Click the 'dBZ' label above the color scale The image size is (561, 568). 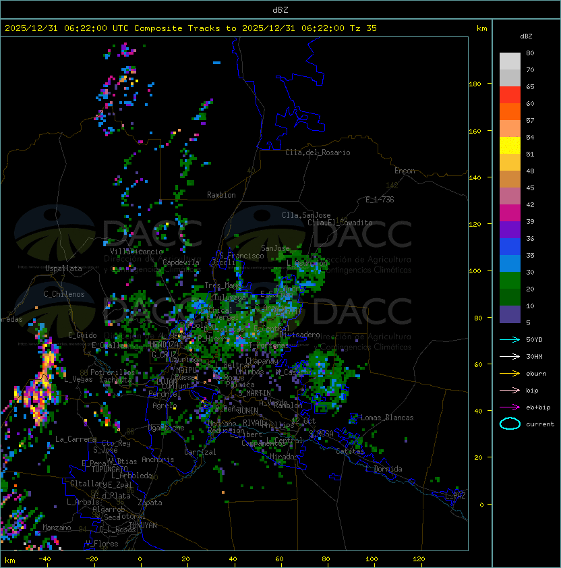pyautogui.click(x=526, y=36)
